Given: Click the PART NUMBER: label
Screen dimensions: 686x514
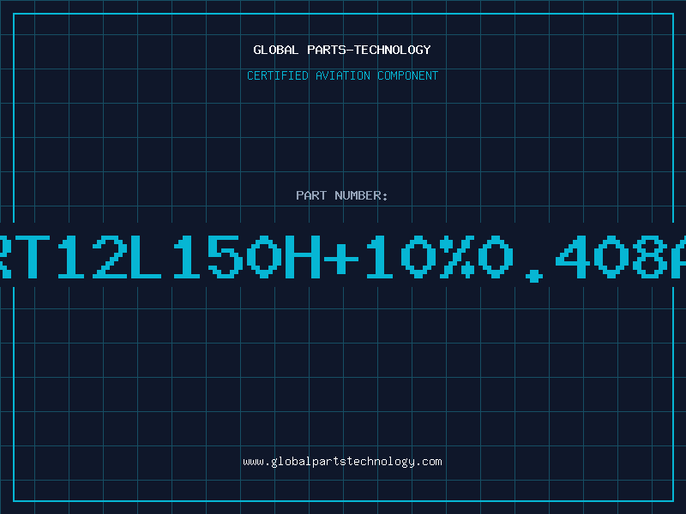Looking at the screenshot, I should [342, 195].
